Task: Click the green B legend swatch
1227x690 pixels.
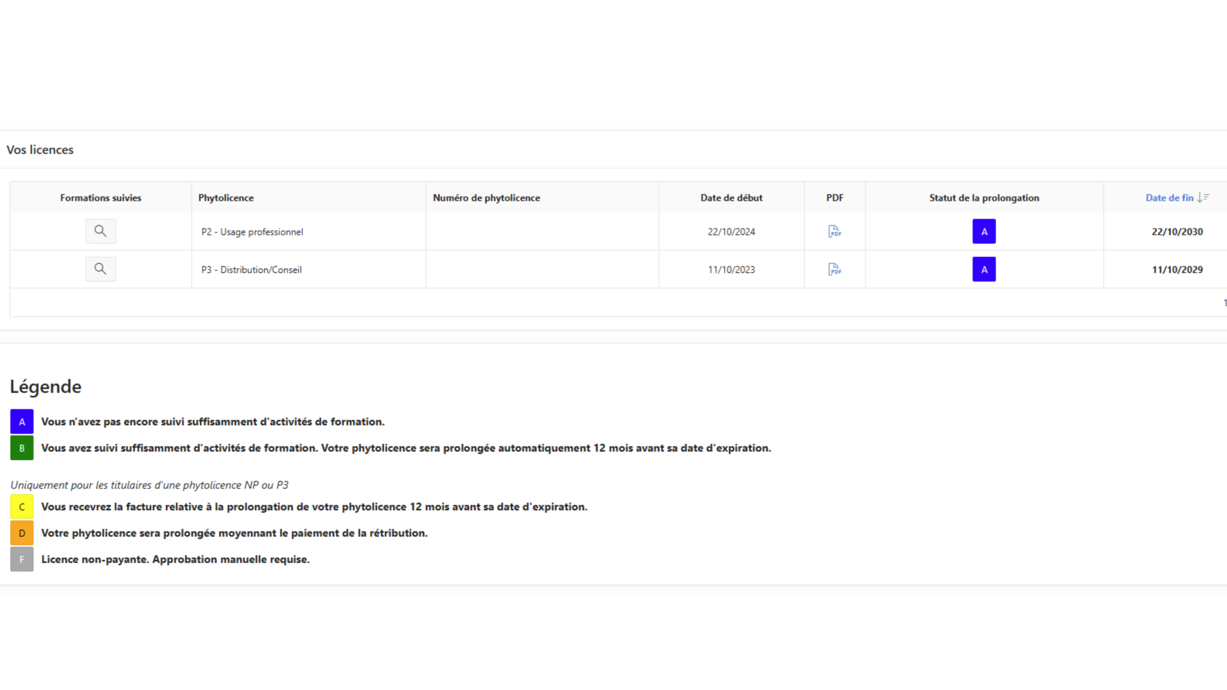Action: 22,448
